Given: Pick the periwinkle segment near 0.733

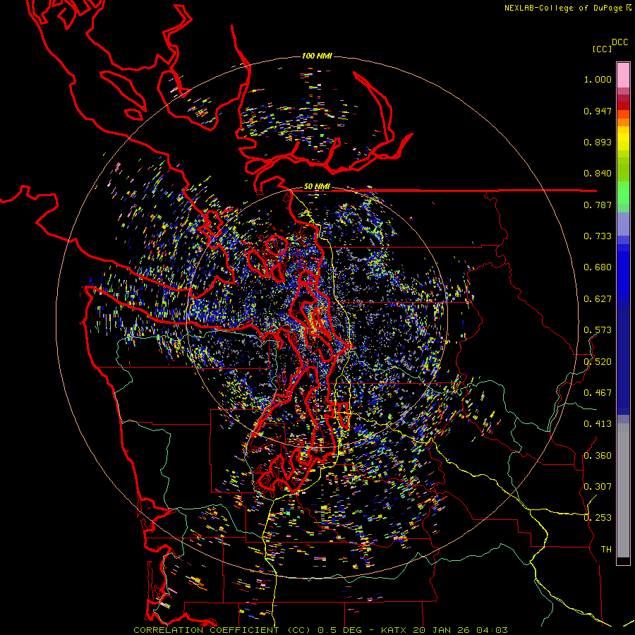Looking at the screenshot, I should (623, 224).
